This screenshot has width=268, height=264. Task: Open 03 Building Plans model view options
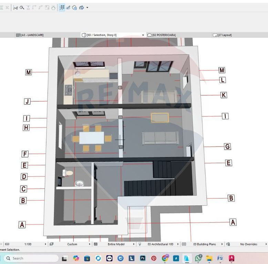tap(204, 244)
